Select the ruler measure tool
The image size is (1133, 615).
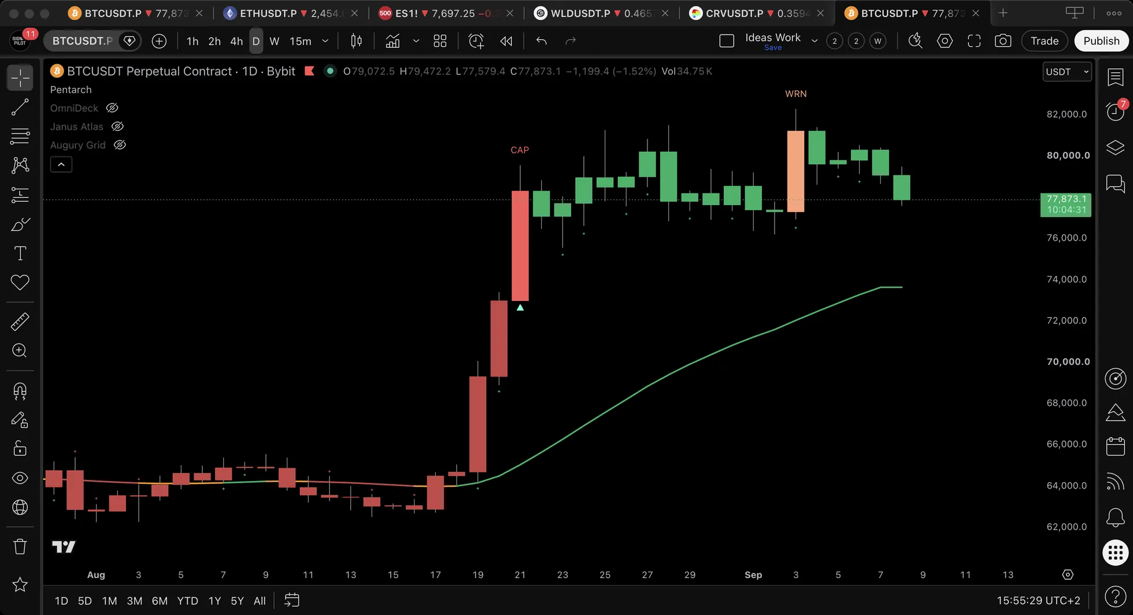[20, 322]
